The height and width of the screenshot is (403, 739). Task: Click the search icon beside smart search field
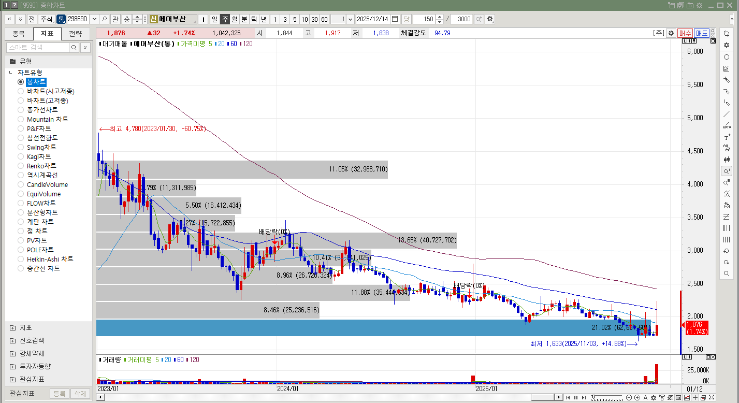[x=74, y=48]
